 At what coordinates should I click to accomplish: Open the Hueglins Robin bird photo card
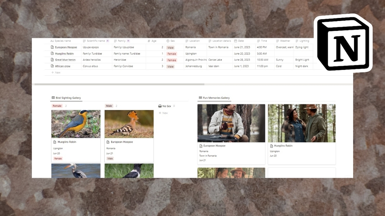pos(76,124)
